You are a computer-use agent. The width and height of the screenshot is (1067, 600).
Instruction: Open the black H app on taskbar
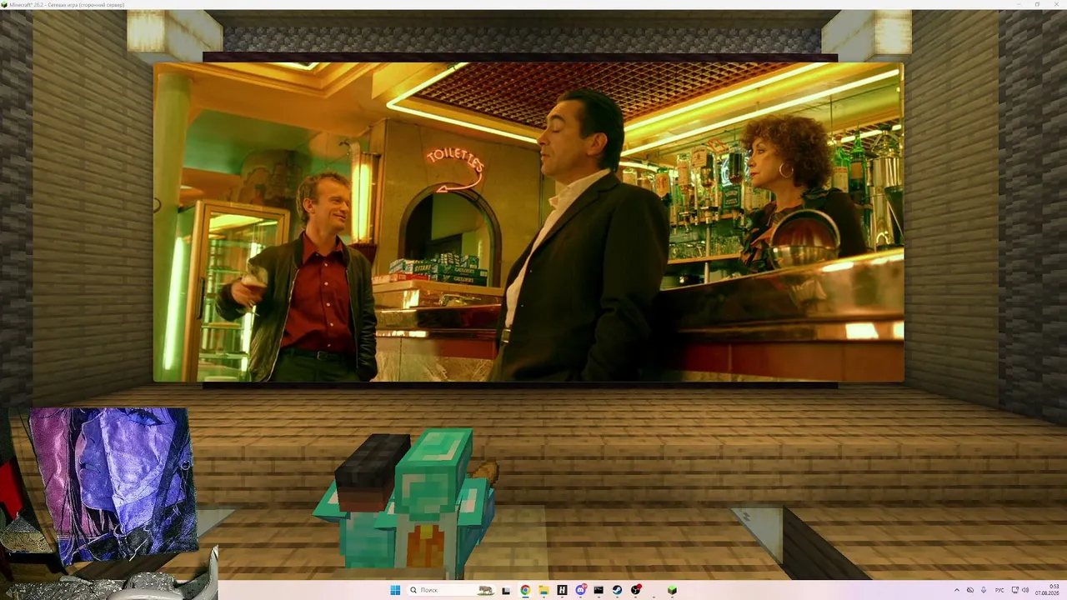coord(562,590)
